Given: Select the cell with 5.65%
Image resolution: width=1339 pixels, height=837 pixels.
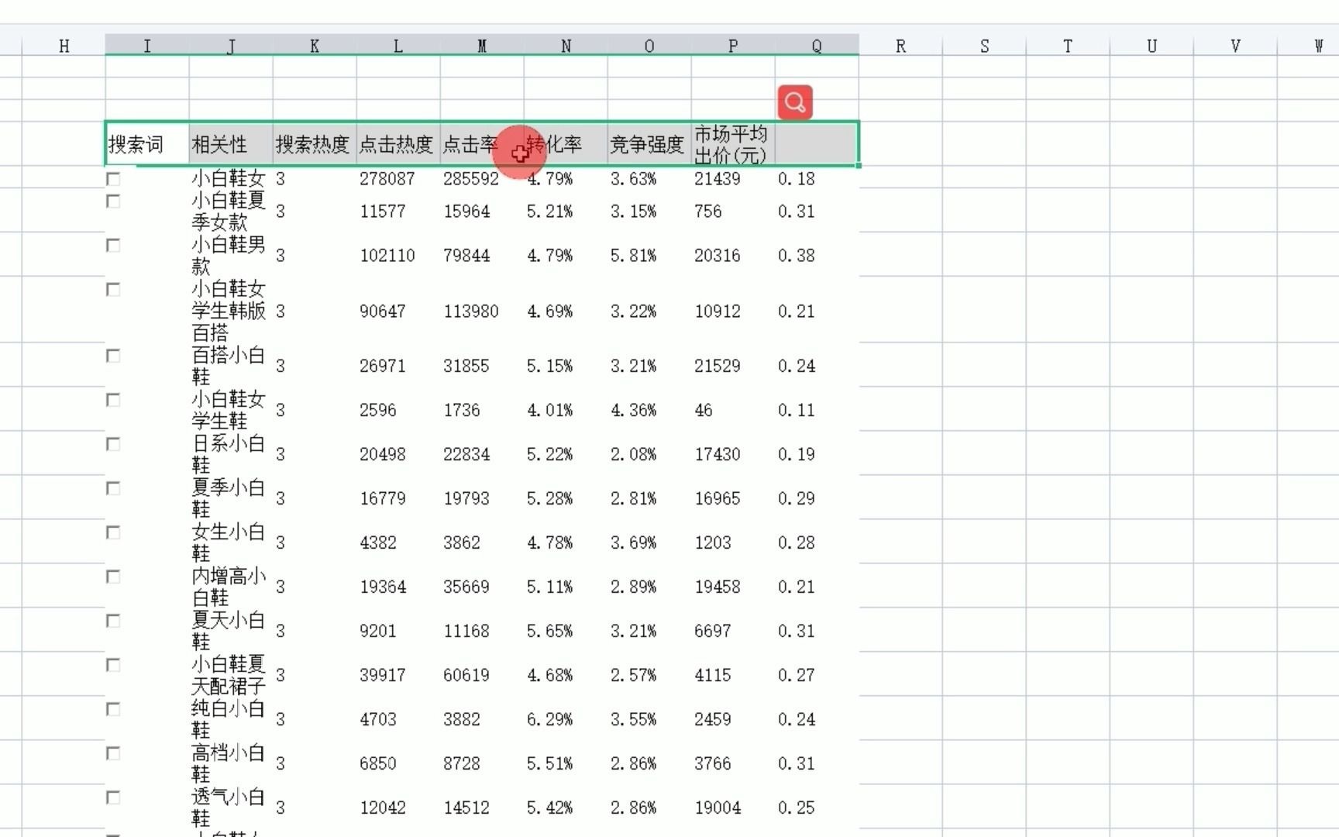Looking at the screenshot, I should coord(566,630).
